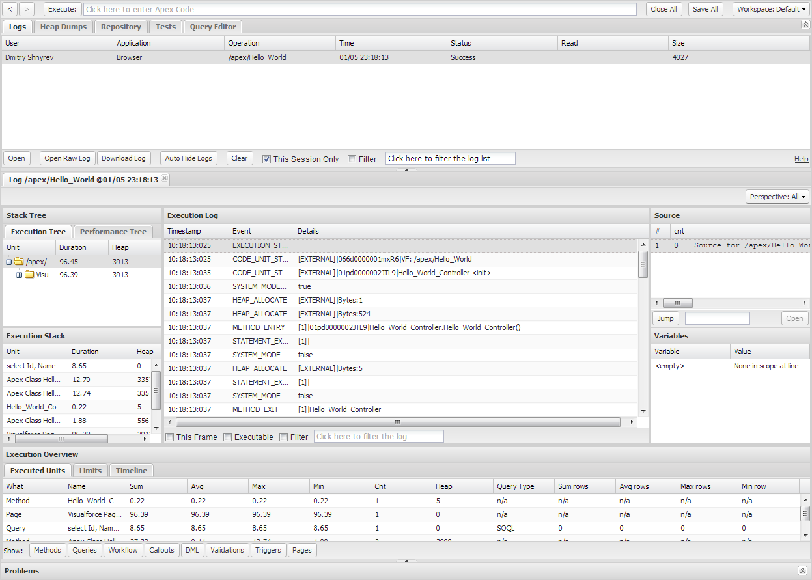Image resolution: width=812 pixels, height=580 pixels.
Task: Click Save All button
Action: (x=705, y=9)
